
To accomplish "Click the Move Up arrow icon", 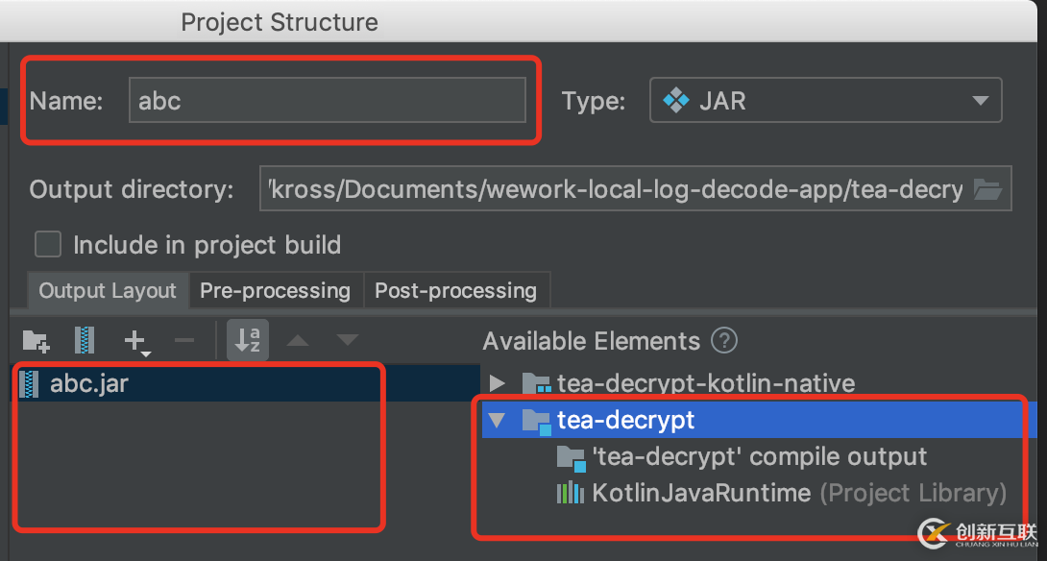I will (x=298, y=340).
